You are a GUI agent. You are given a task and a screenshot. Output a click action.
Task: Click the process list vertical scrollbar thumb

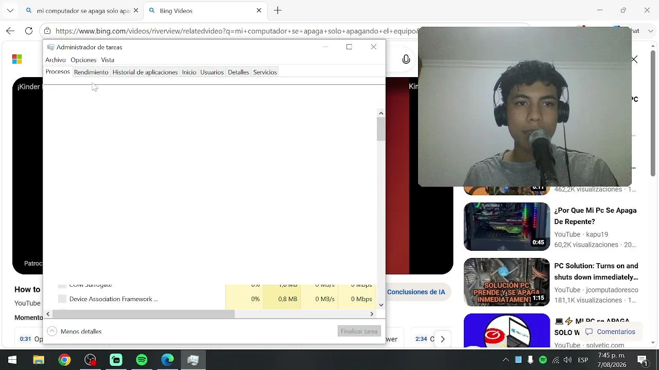[x=381, y=129]
